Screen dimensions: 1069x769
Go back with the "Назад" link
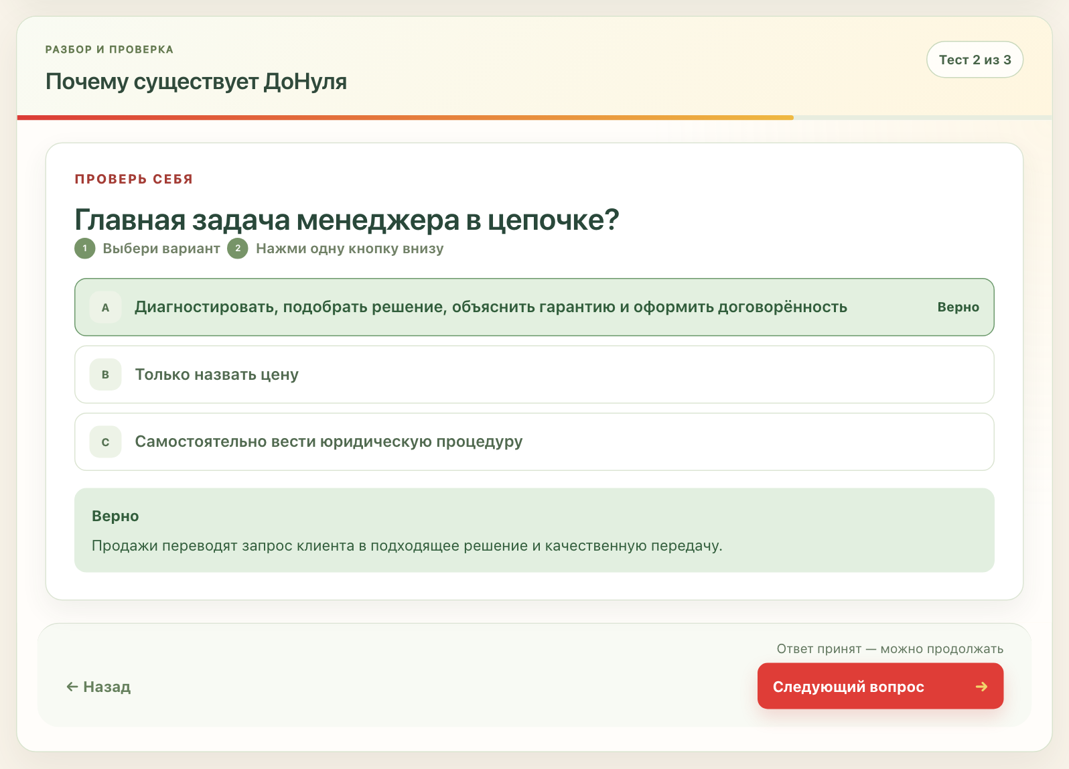[98, 687]
